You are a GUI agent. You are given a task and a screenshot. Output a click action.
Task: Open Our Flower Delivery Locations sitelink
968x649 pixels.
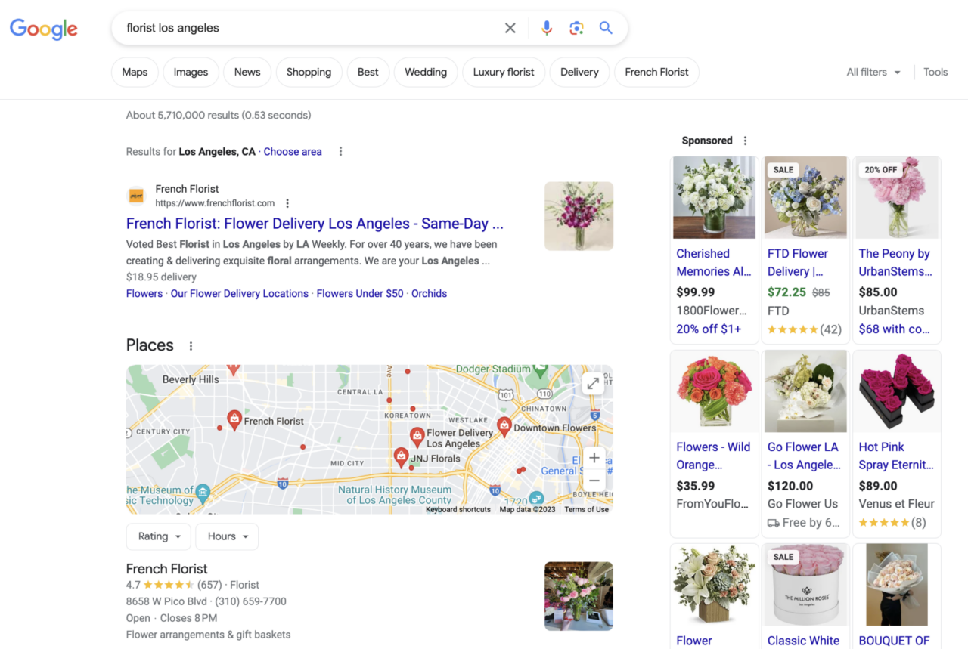[x=240, y=293]
